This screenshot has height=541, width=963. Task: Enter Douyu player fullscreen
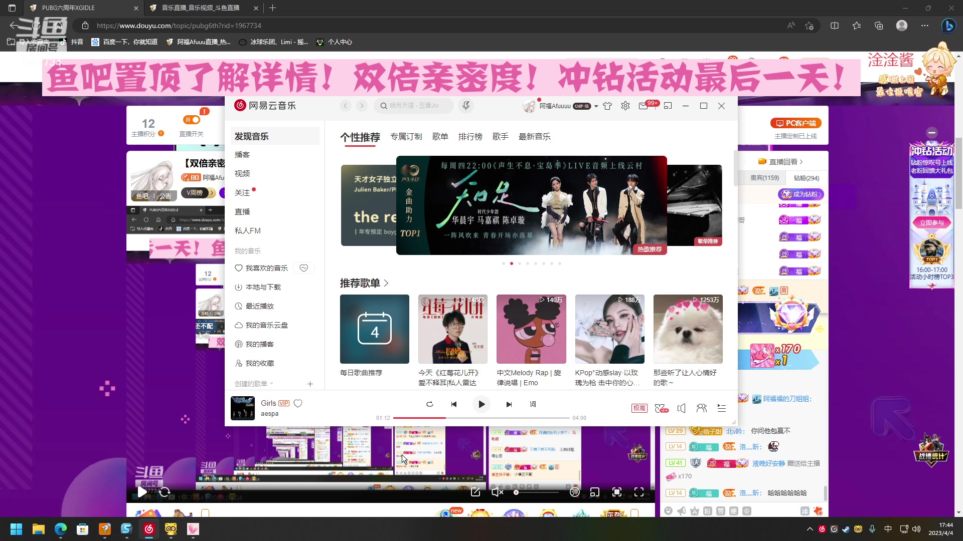point(639,492)
